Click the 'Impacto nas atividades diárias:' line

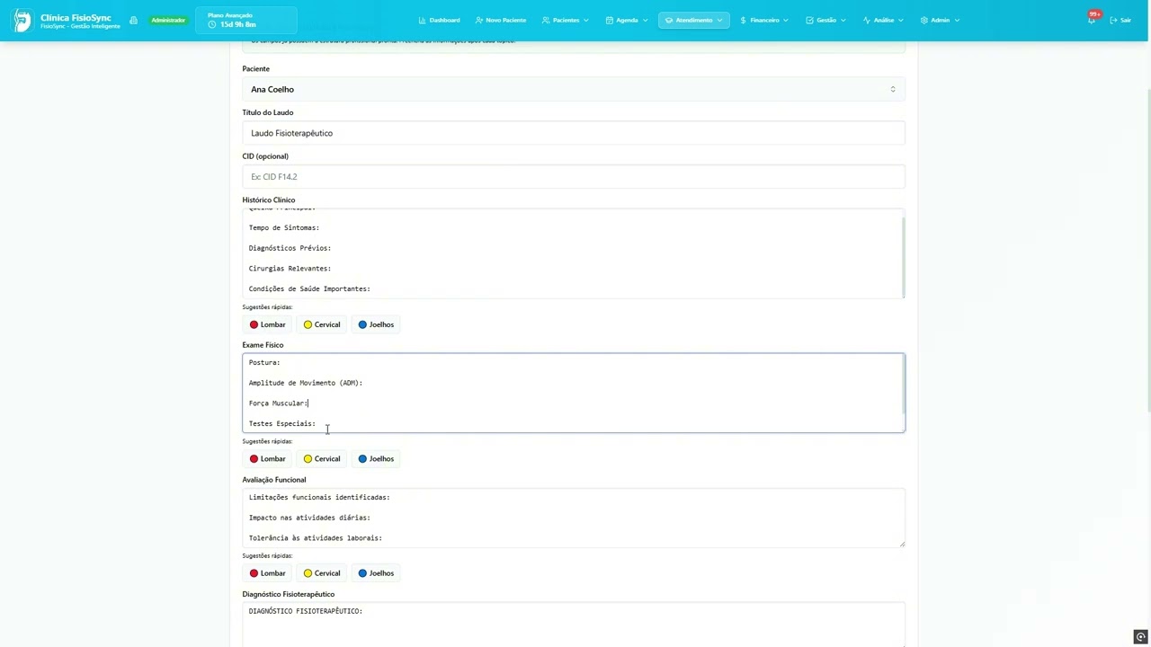309,518
